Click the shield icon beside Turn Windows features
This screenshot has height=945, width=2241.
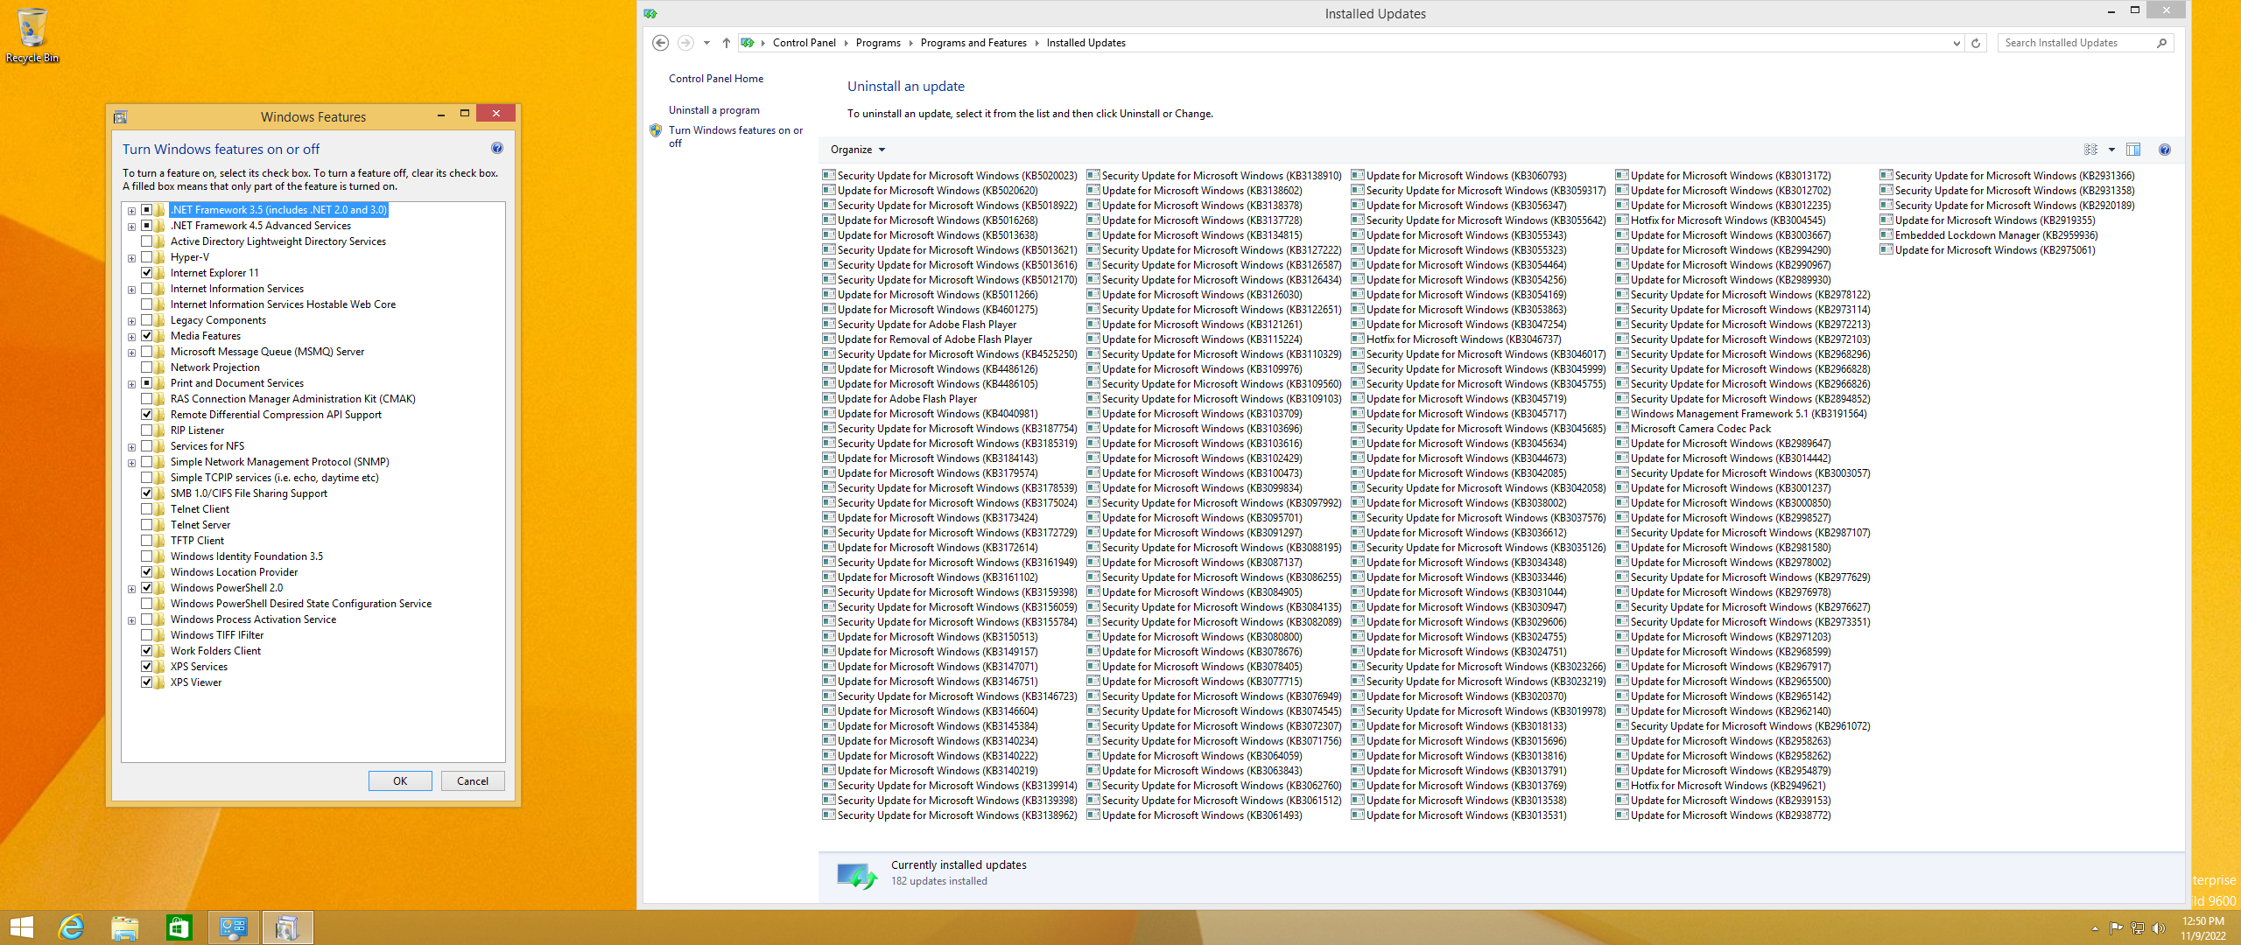click(656, 130)
